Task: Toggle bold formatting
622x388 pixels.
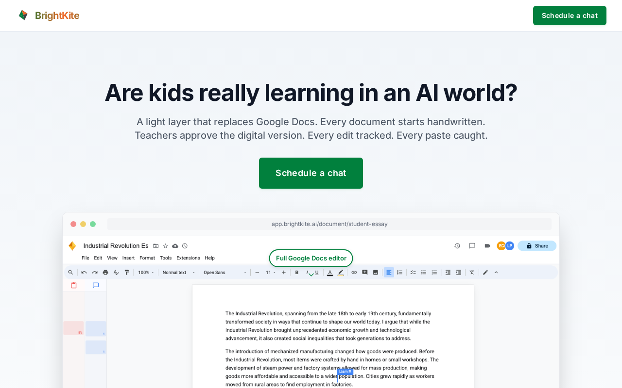Action: tap(297, 273)
